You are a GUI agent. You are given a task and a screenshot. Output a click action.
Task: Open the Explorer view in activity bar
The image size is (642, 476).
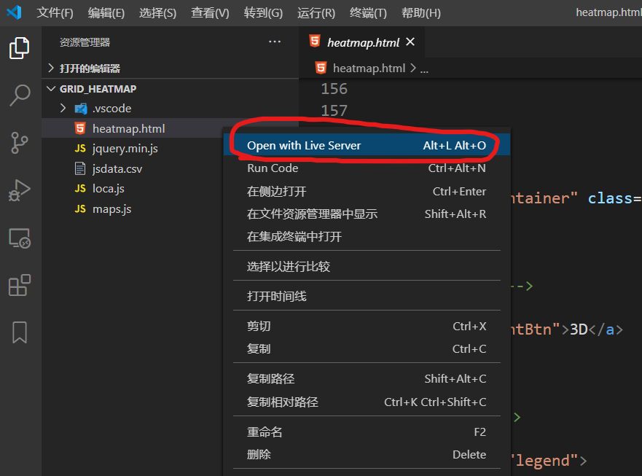click(19, 48)
